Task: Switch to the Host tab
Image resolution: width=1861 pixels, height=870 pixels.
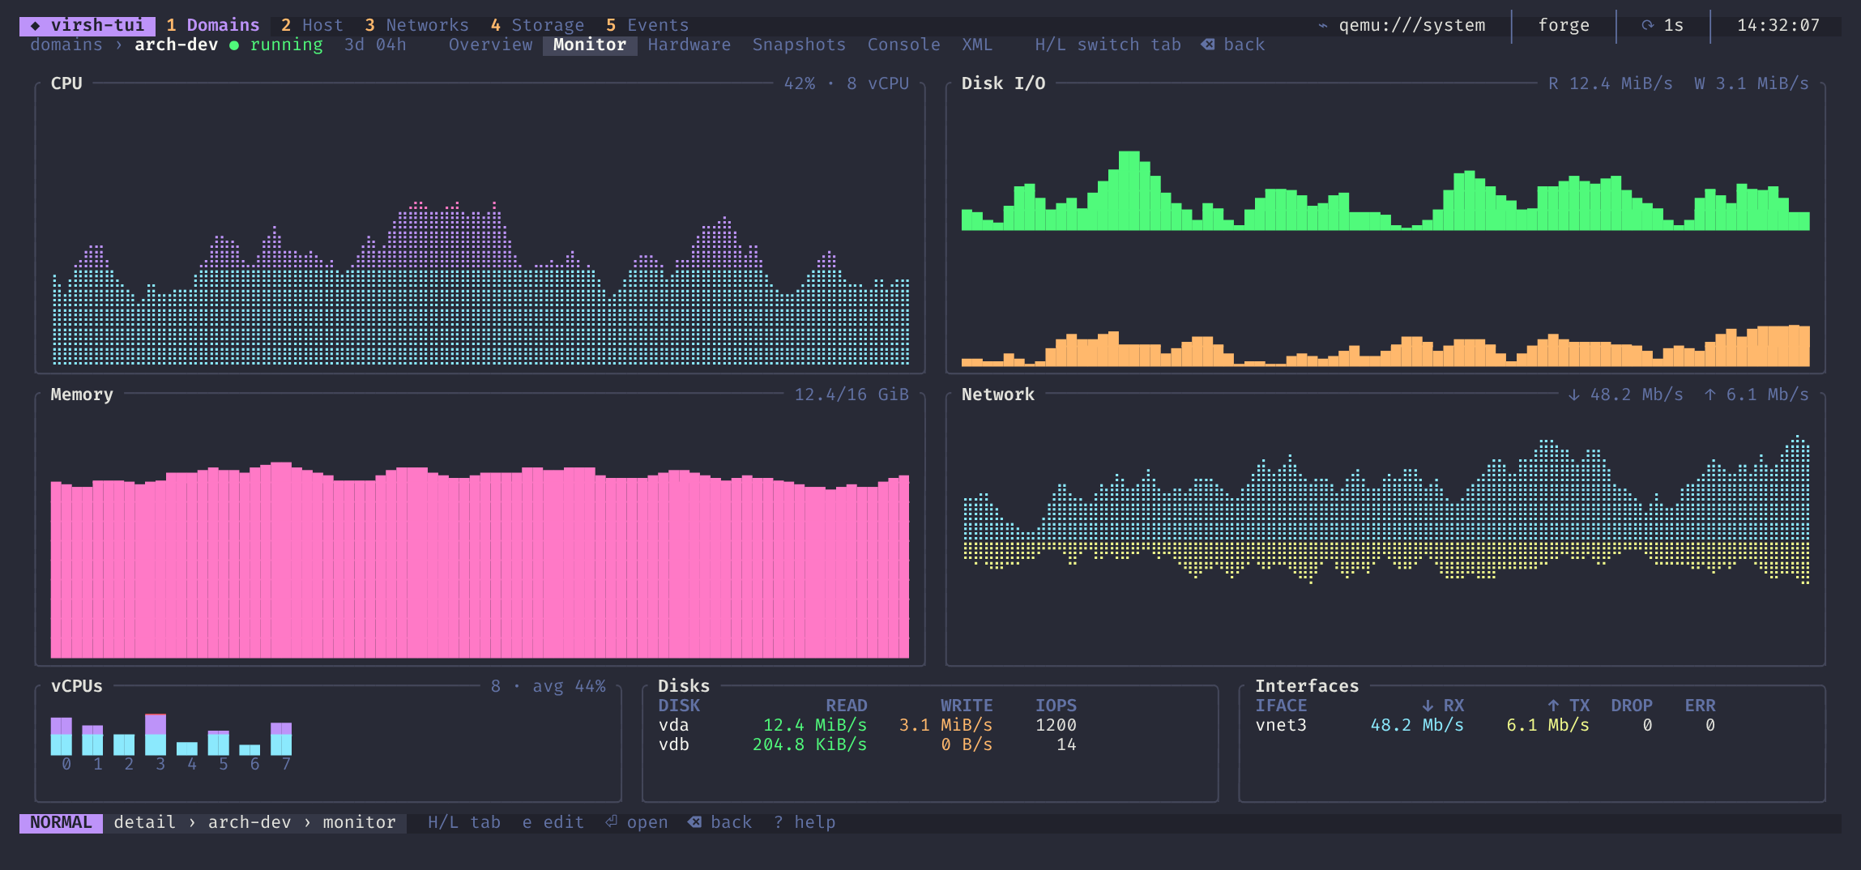Action: coord(312,25)
